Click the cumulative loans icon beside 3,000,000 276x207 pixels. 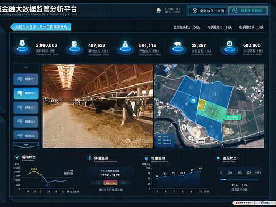pos(22,47)
